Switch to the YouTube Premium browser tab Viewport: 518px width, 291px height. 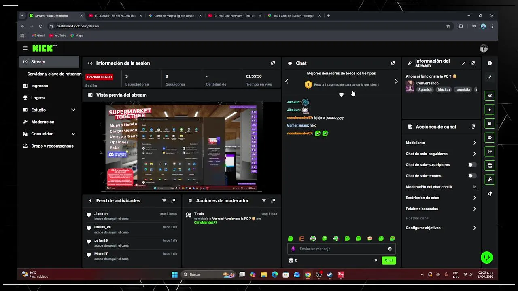(x=234, y=16)
